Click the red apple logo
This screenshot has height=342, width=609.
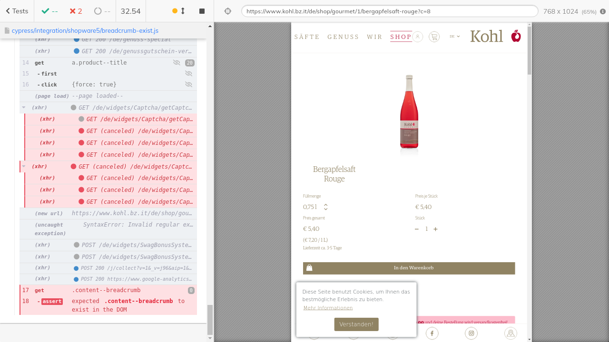pos(516,36)
